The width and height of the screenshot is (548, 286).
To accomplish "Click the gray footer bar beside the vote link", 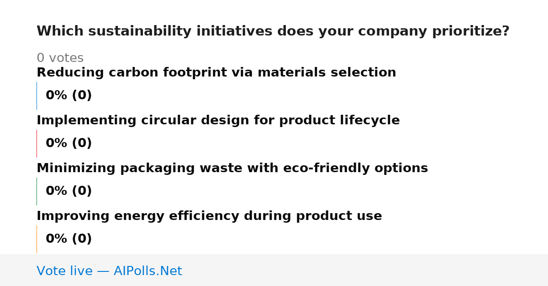I will pos(365,270).
